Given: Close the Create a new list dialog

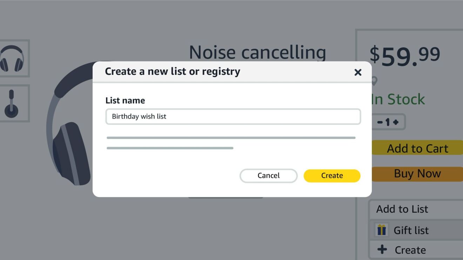Looking at the screenshot, I should [x=358, y=72].
